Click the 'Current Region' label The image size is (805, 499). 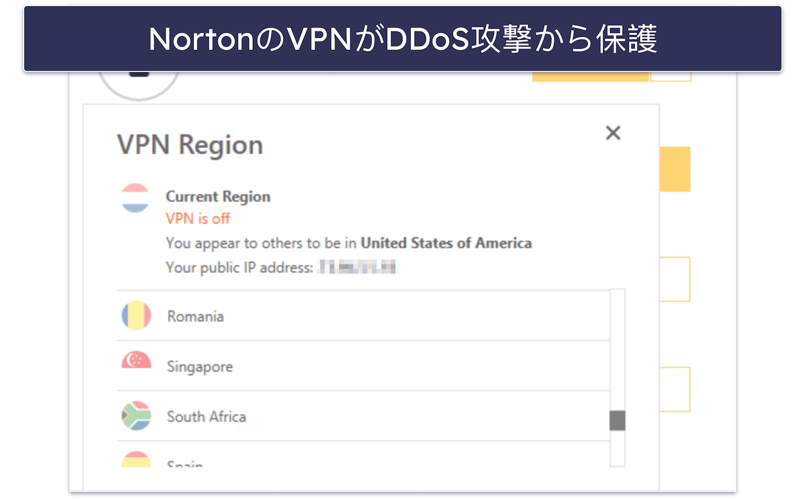[218, 196]
